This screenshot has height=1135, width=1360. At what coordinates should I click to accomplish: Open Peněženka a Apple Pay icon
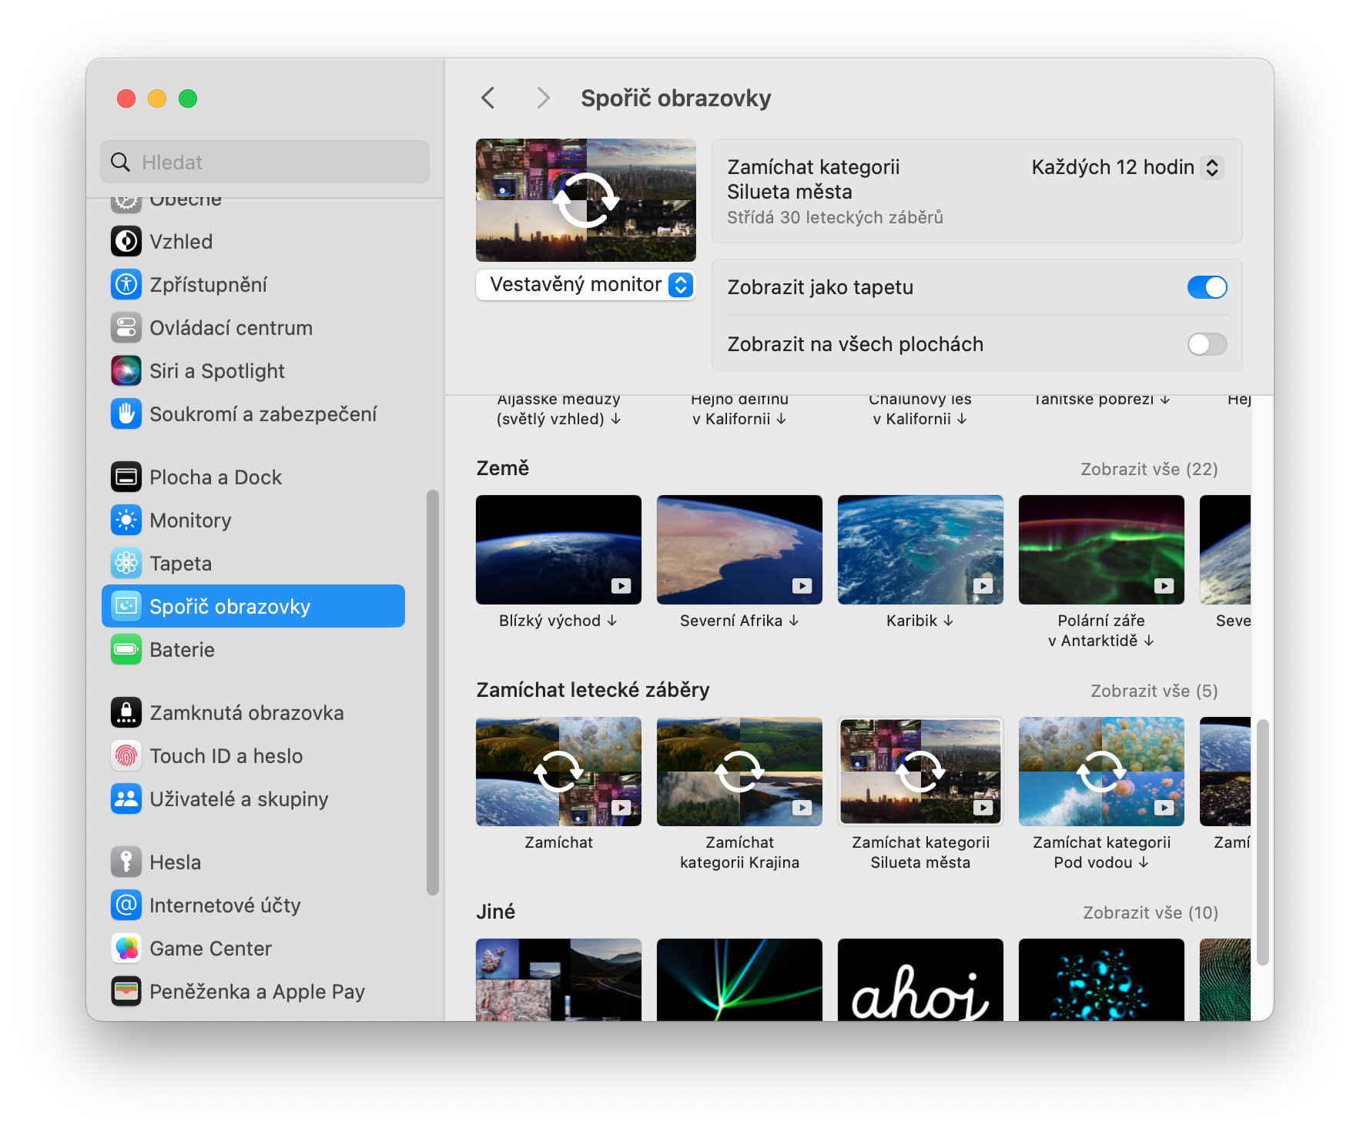point(126,992)
